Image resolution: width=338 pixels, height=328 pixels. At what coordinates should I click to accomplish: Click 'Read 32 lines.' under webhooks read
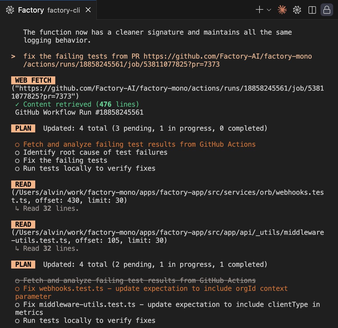click(x=47, y=208)
